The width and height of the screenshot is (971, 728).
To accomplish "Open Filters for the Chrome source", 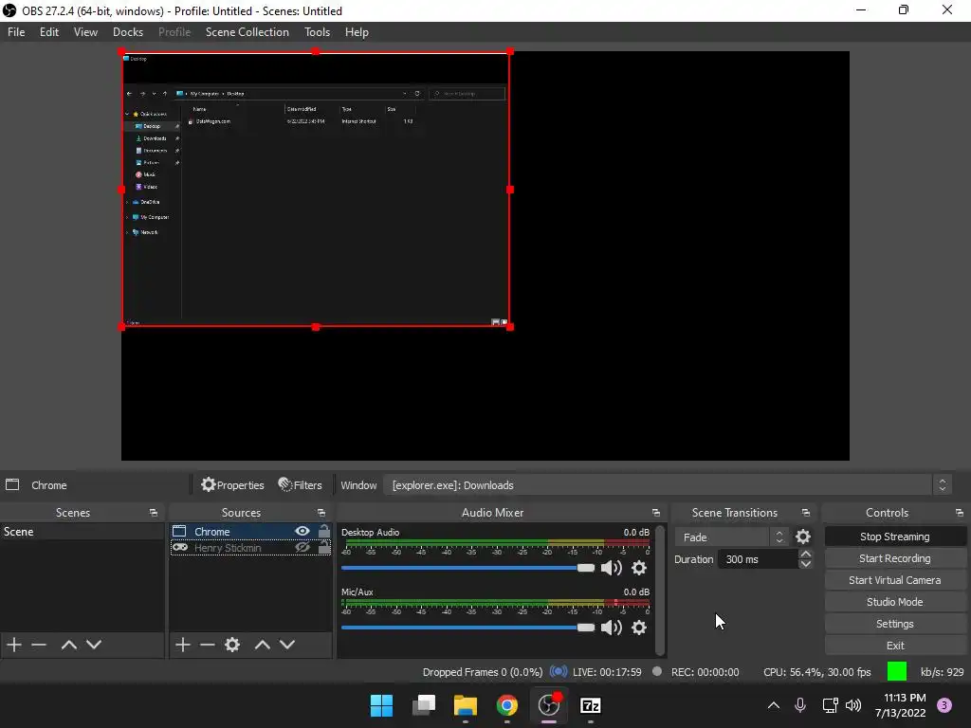I will click(301, 485).
